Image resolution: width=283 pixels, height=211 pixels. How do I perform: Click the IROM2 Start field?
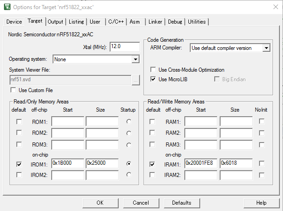coord(68,175)
